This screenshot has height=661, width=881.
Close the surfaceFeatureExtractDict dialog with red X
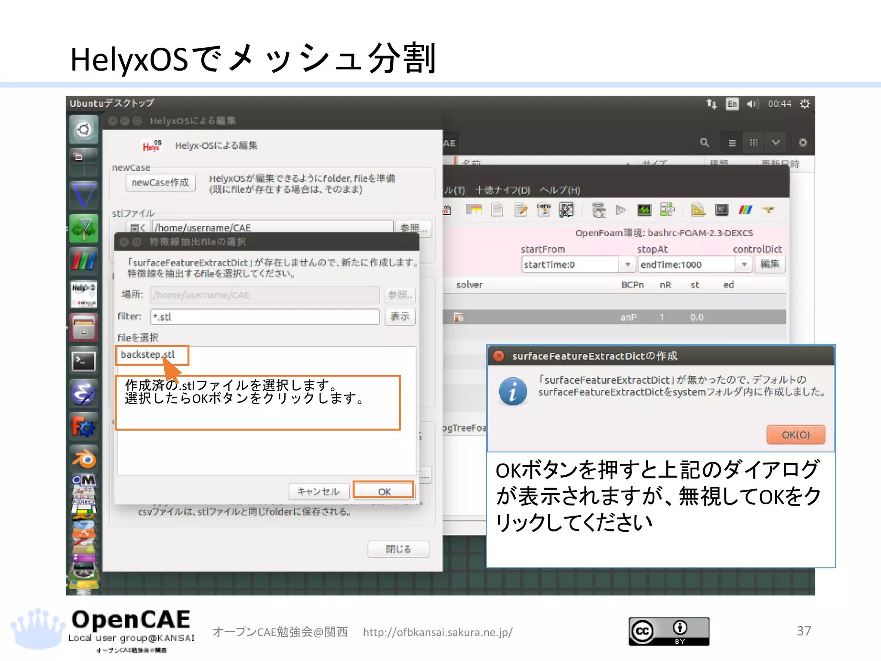[499, 356]
